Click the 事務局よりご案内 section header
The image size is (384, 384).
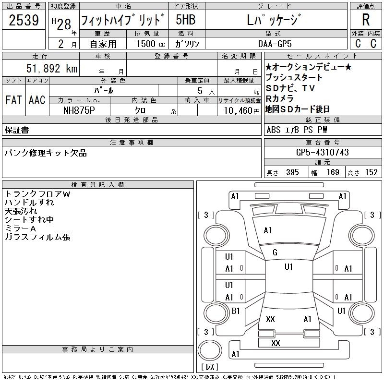[98, 349]
